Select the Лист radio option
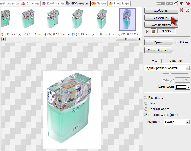Image resolution: width=191 pixels, height=151 pixels. (146, 103)
